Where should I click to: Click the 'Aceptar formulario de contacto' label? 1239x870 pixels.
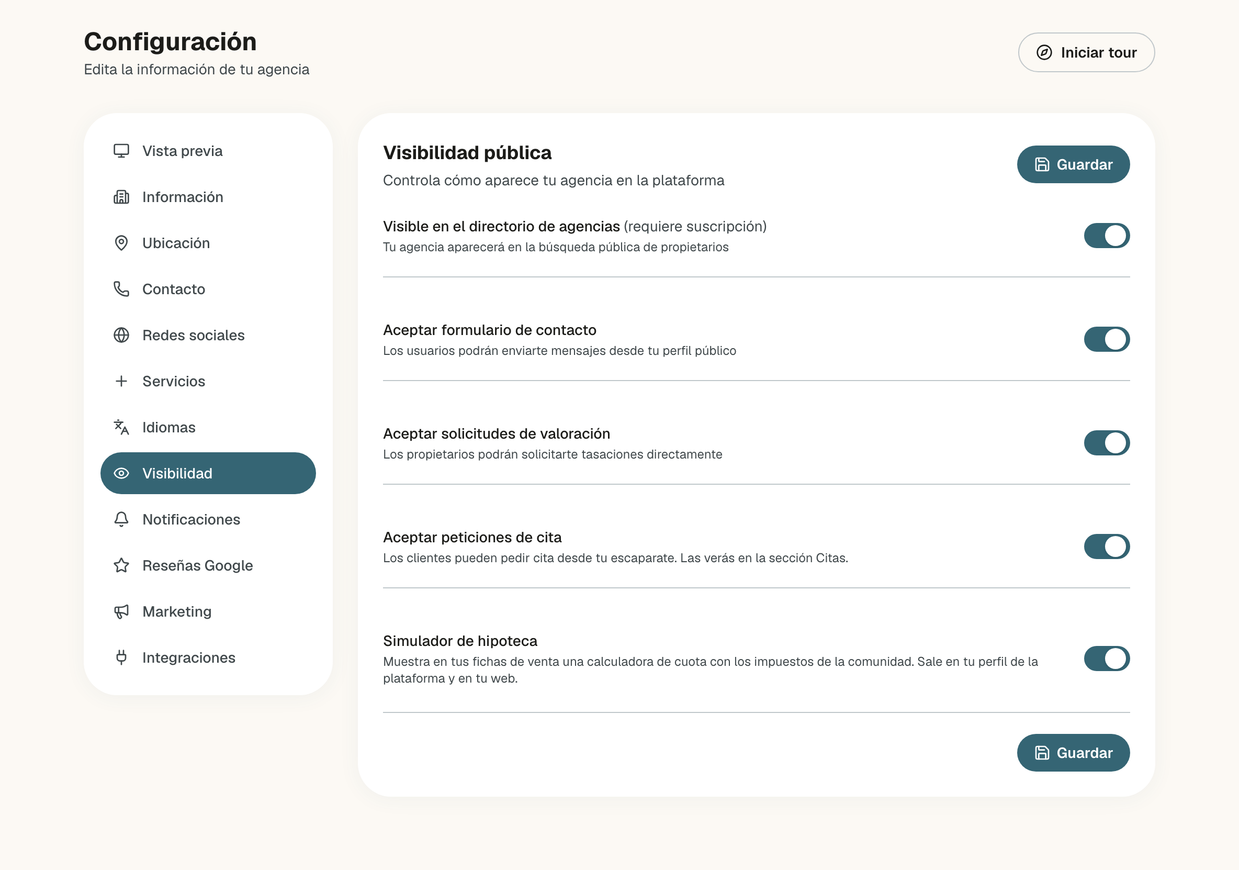click(x=489, y=330)
